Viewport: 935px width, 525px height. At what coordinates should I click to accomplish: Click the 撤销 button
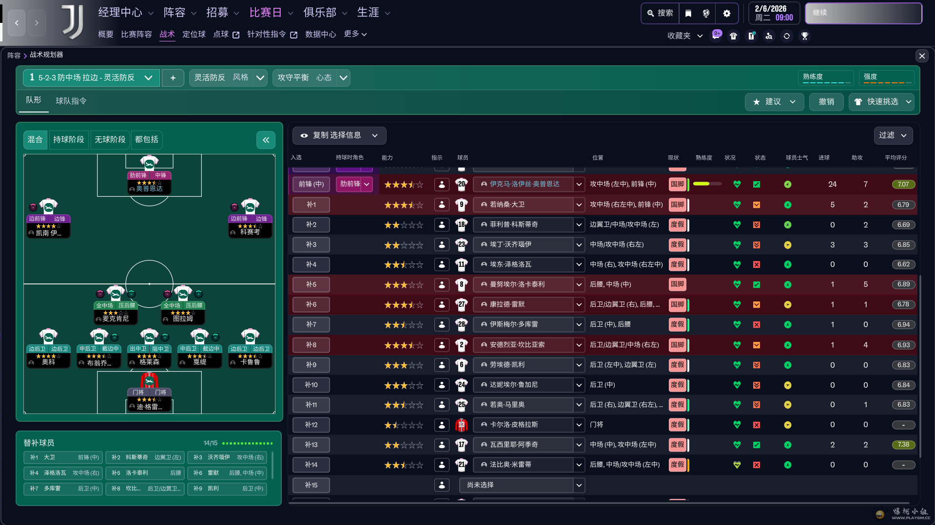pyautogui.click(x=826, y=102)
